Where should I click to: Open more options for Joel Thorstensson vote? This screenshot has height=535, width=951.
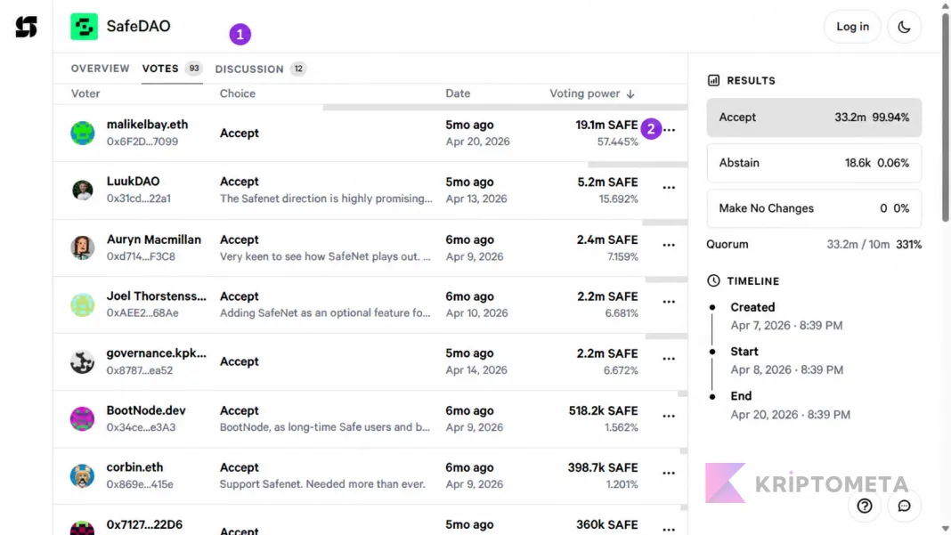pyautogui.click(x=669, y=302)
